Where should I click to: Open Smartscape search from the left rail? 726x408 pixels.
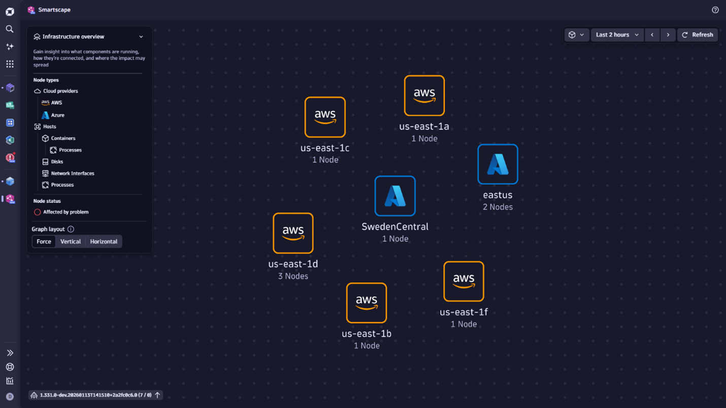[x=9, y=29]
